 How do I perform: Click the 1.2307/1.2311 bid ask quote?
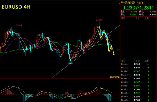[x=138, y=8]
